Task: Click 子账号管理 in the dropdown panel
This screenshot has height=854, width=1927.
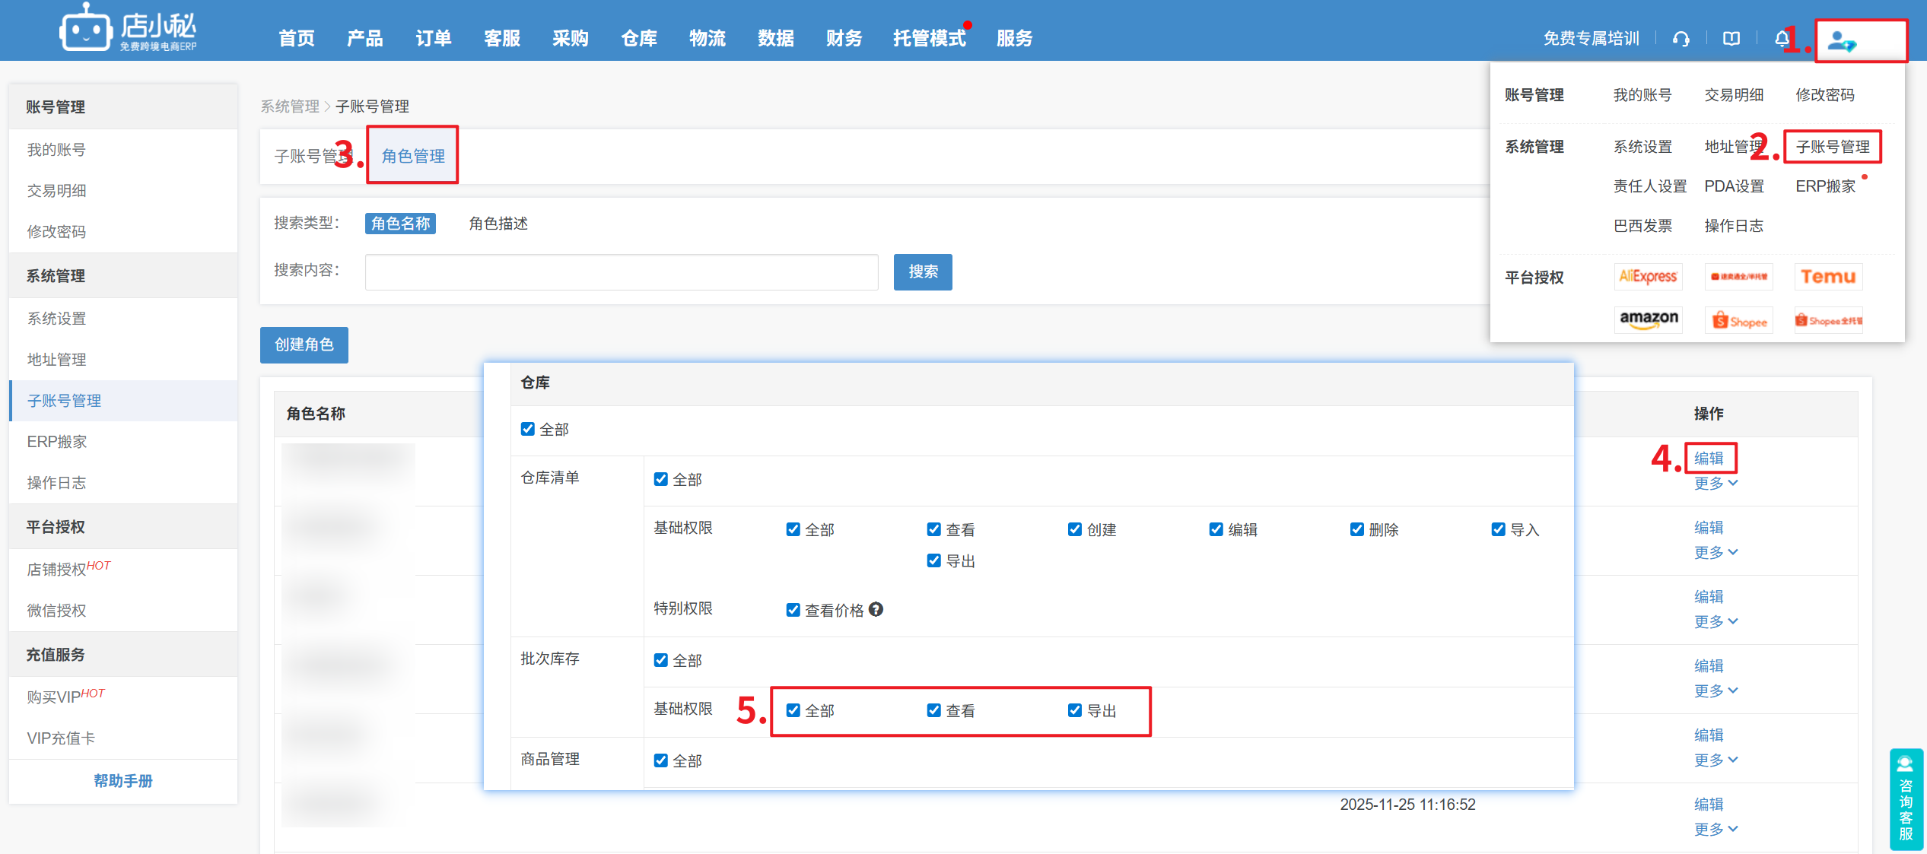Action: 1832,147
